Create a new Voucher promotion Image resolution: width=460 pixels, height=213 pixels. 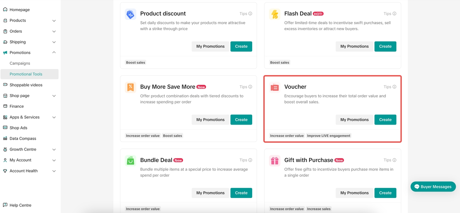coord(385,120)
